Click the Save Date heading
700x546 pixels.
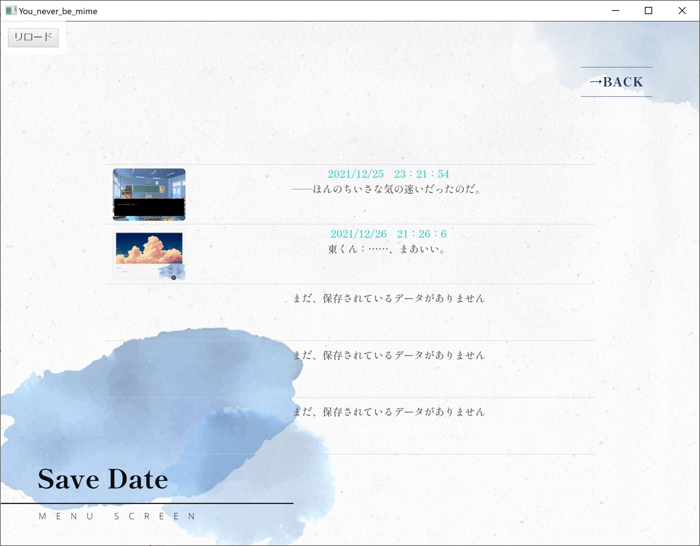pos(103,479)
